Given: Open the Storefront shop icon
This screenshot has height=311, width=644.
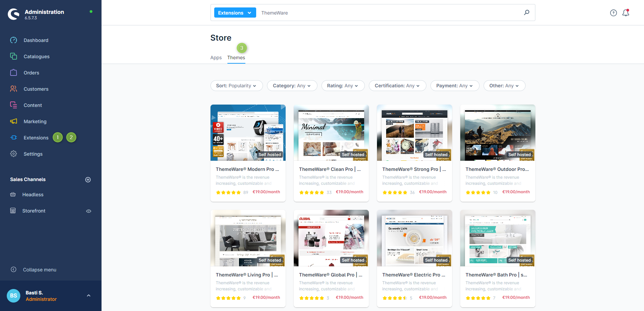Looking at the screenshot, I should 13,211.
